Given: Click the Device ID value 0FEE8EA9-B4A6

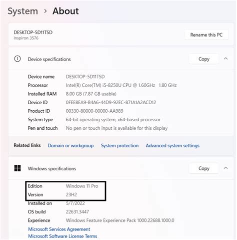Looking at the screenshot, I should pos(111,102).
